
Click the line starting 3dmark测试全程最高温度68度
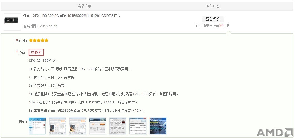(83, 102)
